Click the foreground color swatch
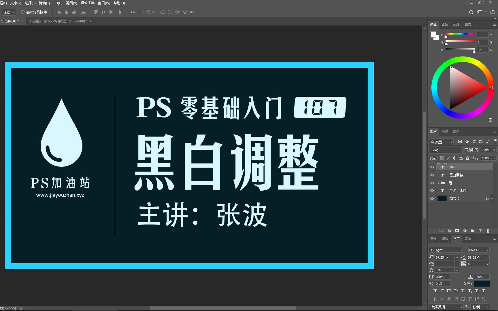Screen dimensions: 498x311 pyautogui.click(x=433, y=35)
